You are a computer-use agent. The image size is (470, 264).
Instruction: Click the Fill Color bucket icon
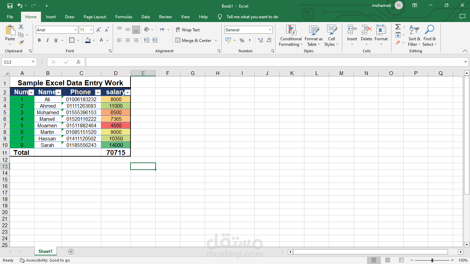click(x=88, y=40)
